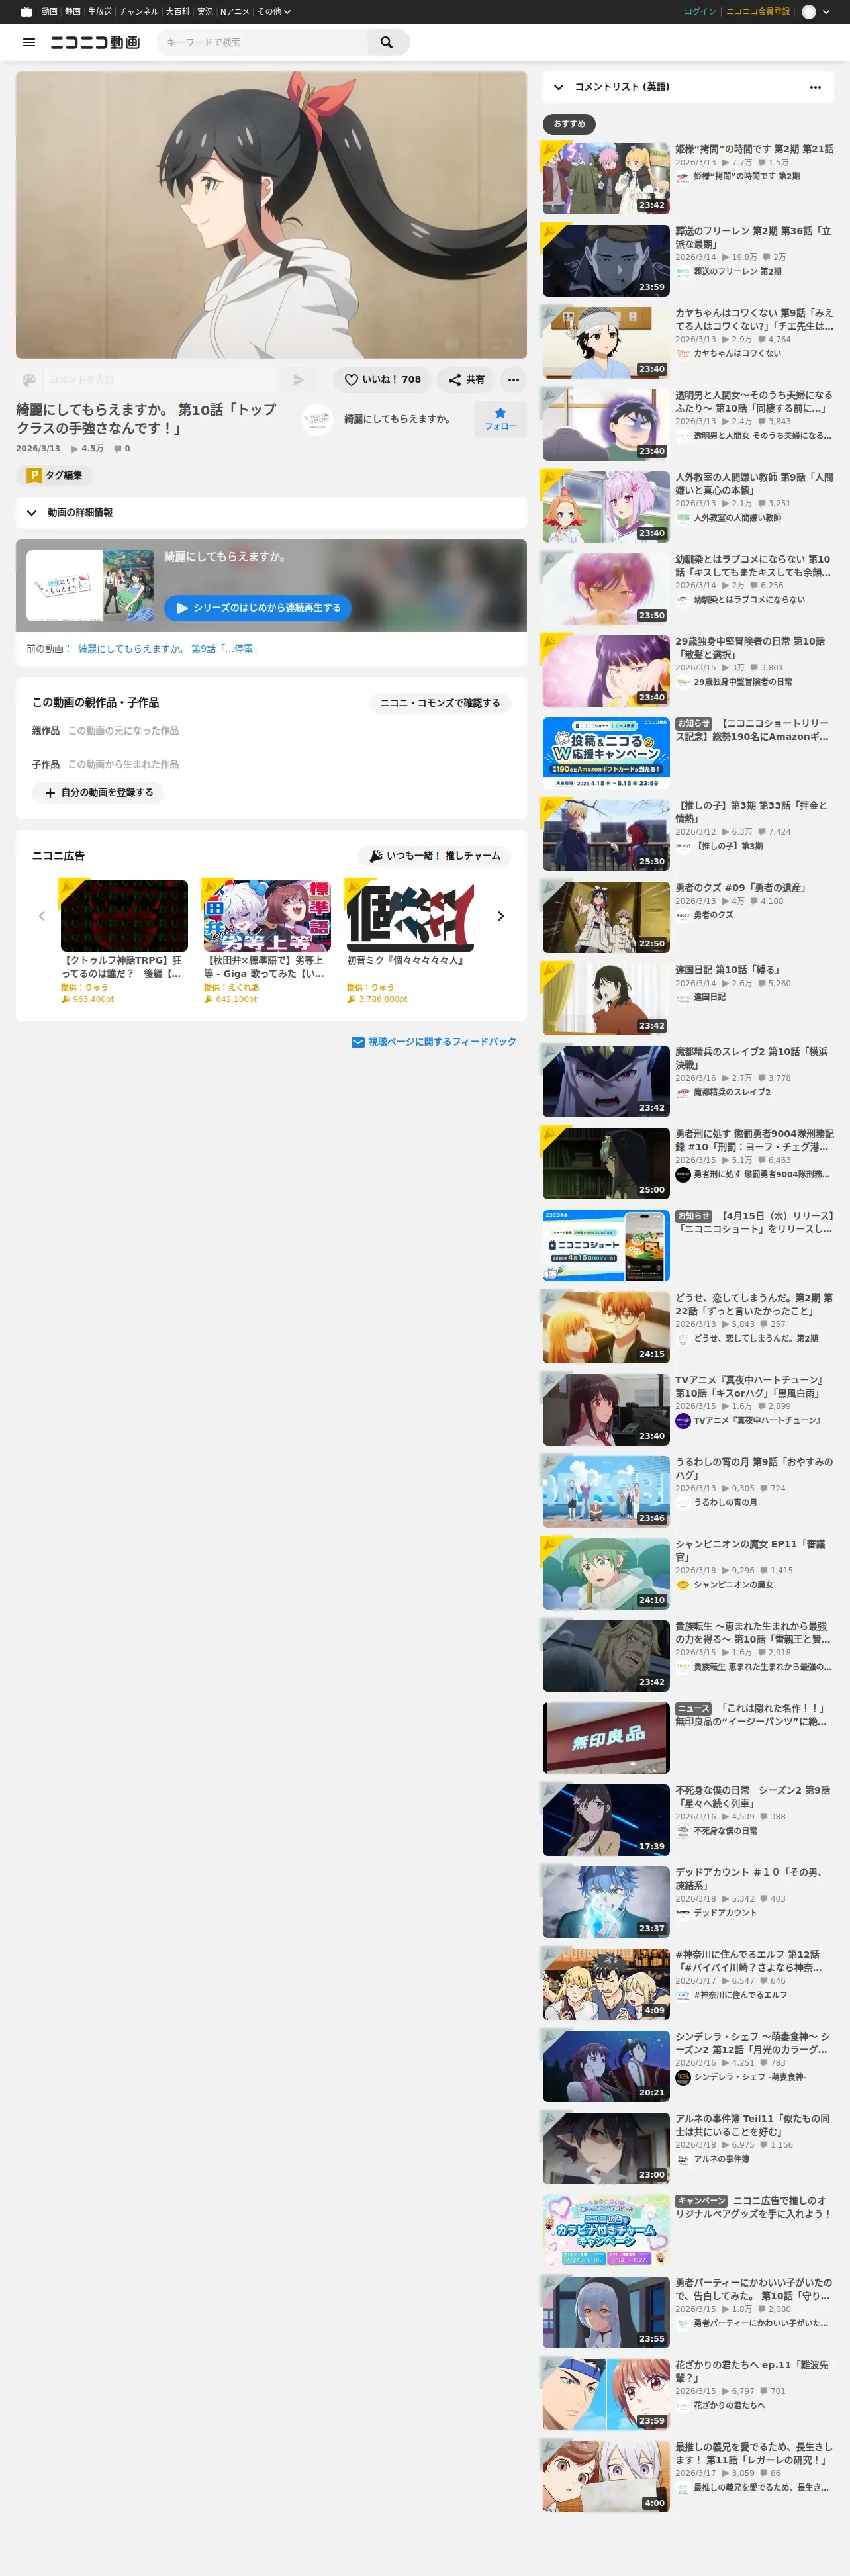The image size is (850, 2576).
Task: Open the three-dot menu beside 共有
Action: pos(513,380)
